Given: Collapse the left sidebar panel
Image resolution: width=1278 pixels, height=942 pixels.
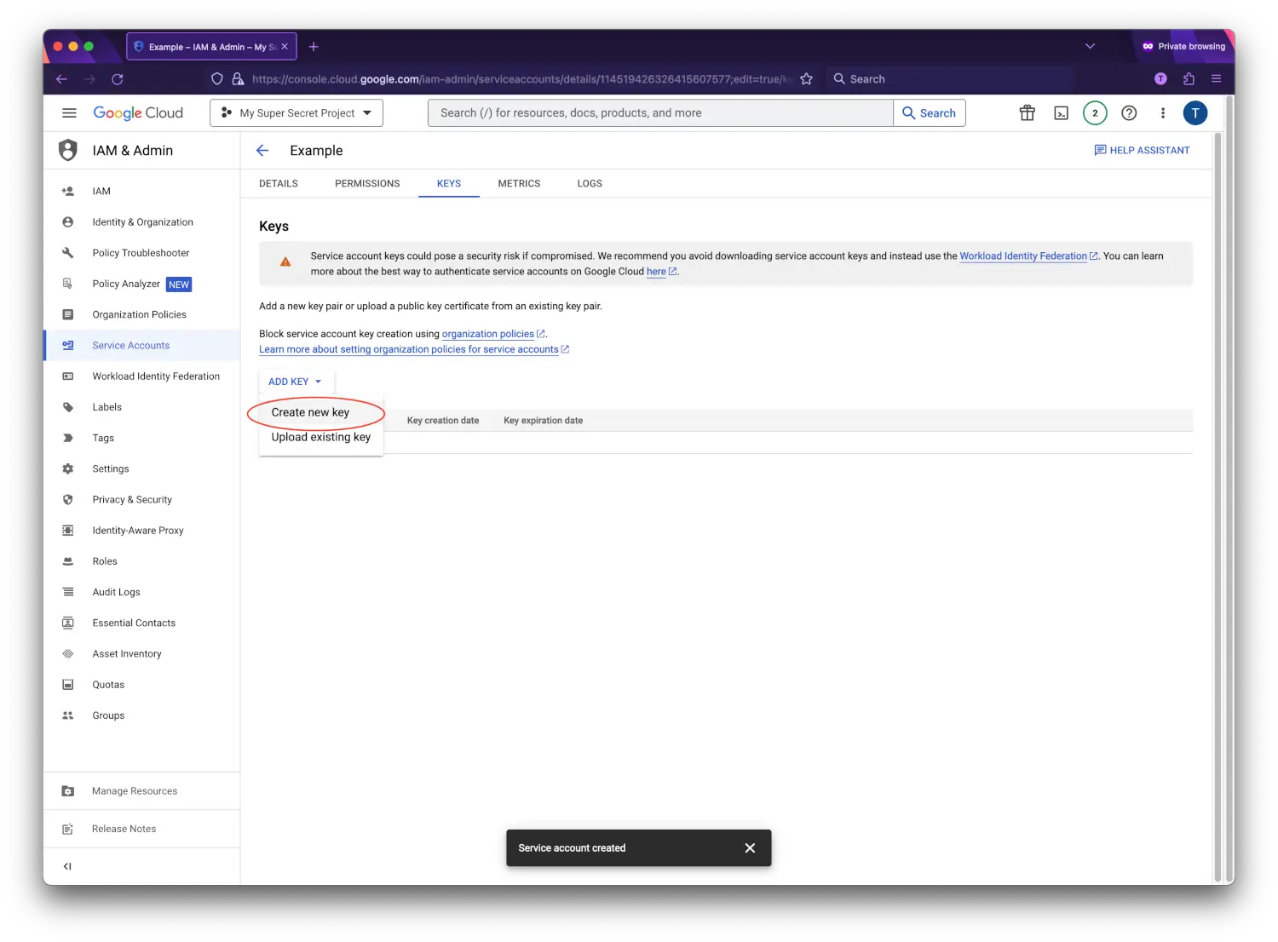Looking at the screenshot, I should click(67, 866).
